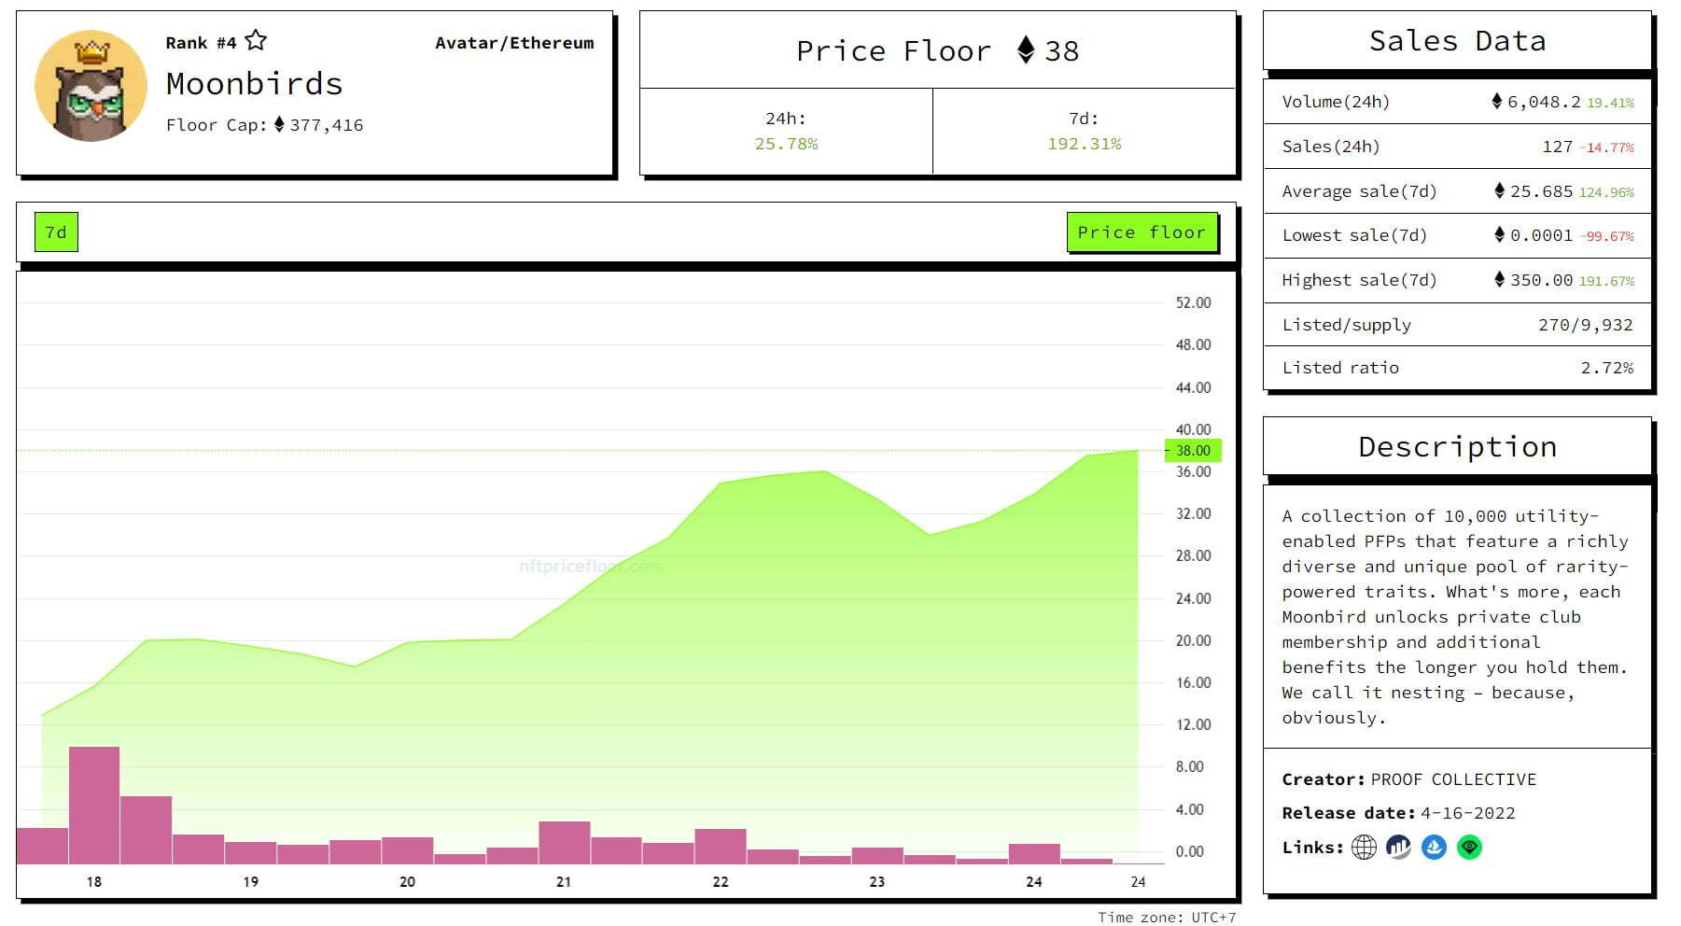The width and height of the screenshot is (1681, 926).
Task: Click the chart x-axis label 22
Action: click(x=721, y=881)
